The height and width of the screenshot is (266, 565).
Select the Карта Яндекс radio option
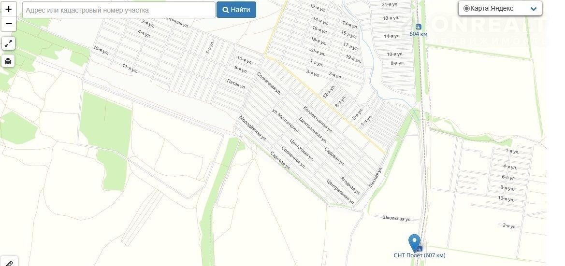466,9
